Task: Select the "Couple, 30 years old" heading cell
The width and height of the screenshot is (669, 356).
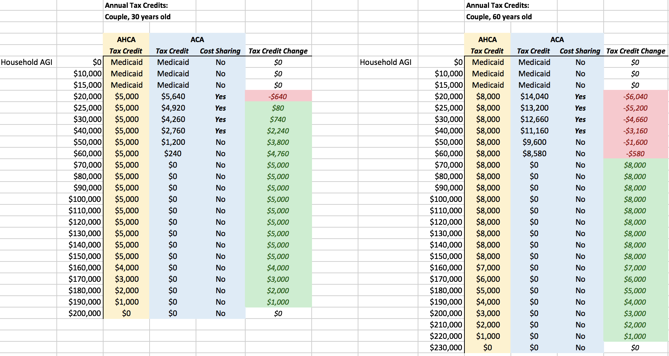Action: tap(138, 17)
